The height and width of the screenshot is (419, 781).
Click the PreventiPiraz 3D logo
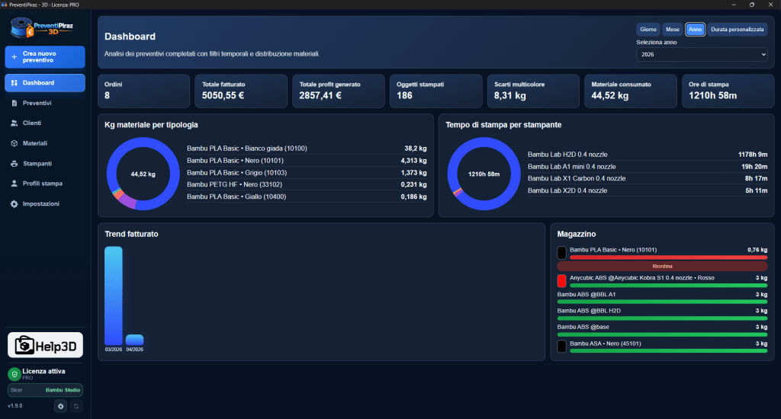[x=42, y=28]
